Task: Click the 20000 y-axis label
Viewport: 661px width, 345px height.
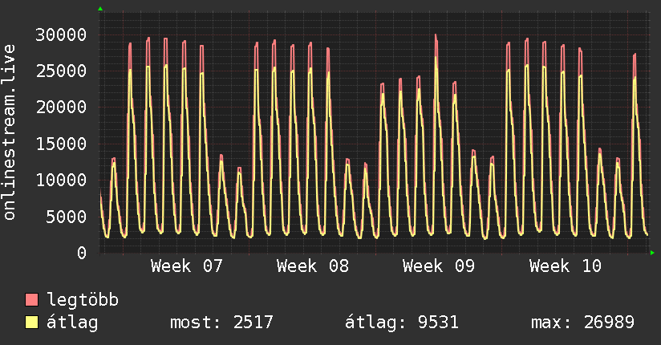Action: click(61, 108)
